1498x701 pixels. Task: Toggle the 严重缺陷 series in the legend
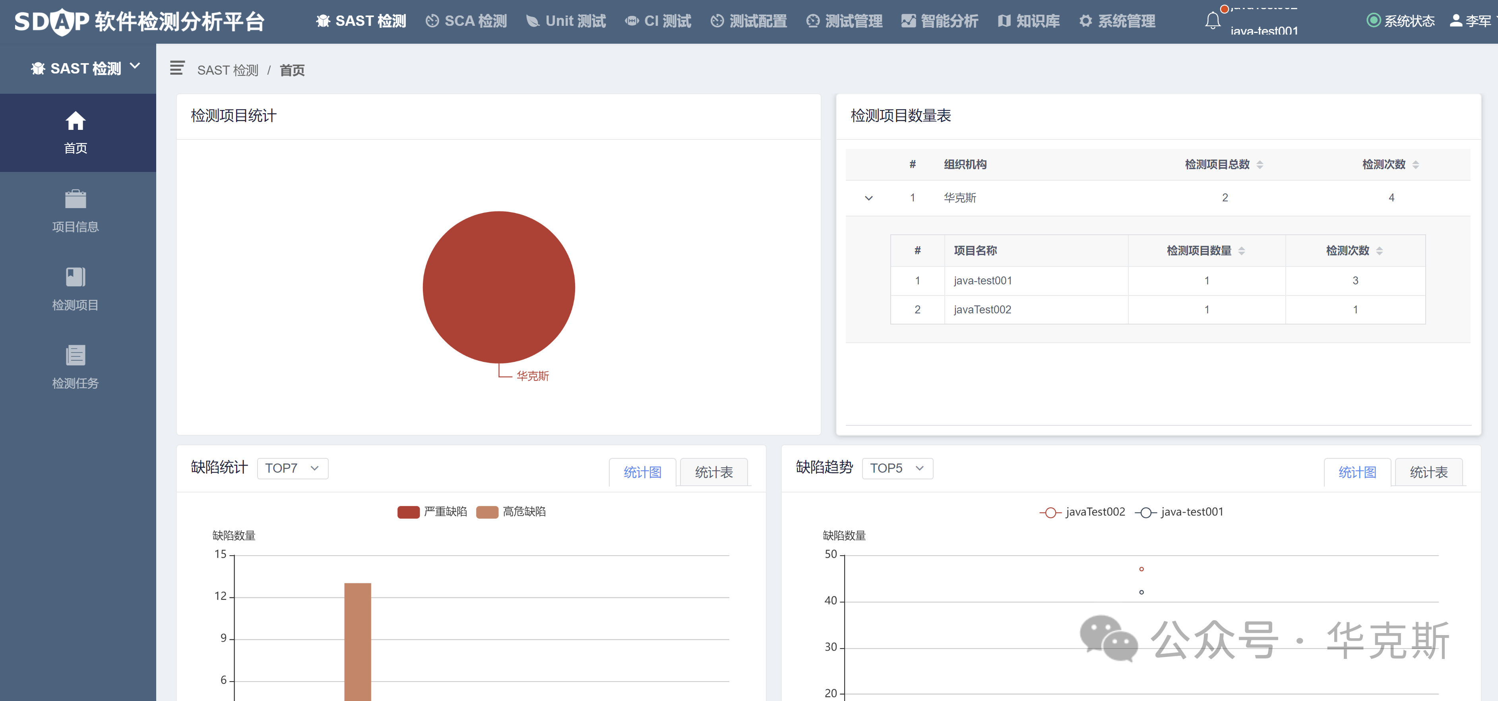pyautogui.click(x=433, y=512)
